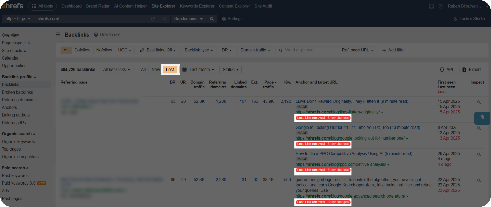Viewport: 491px width, 207px height.
Task: Open Broken backlinks in sidebar
Action: coord(17,92)
